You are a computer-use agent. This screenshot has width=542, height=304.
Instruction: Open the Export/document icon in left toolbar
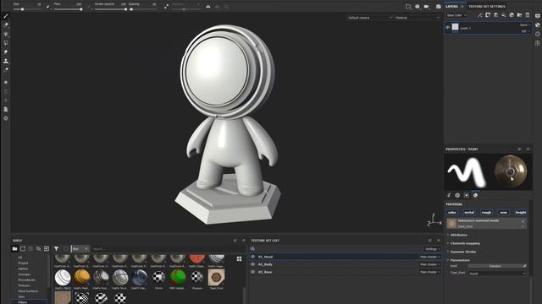[x=6, y=109]
